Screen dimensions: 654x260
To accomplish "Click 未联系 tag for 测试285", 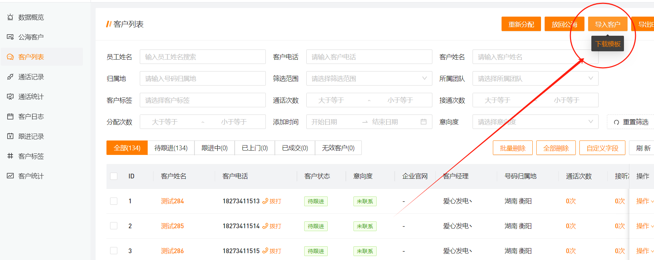I will tap(365, 226).
